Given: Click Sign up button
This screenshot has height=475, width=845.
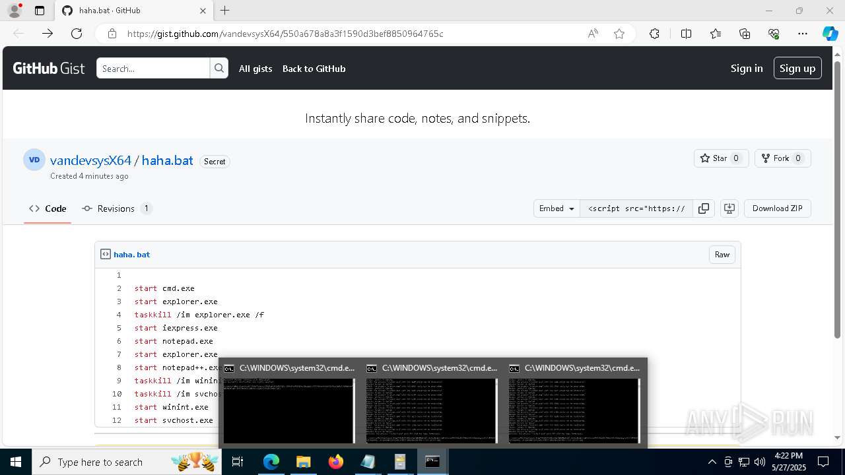Looking at the screenshot, I should tap(797, 69).
